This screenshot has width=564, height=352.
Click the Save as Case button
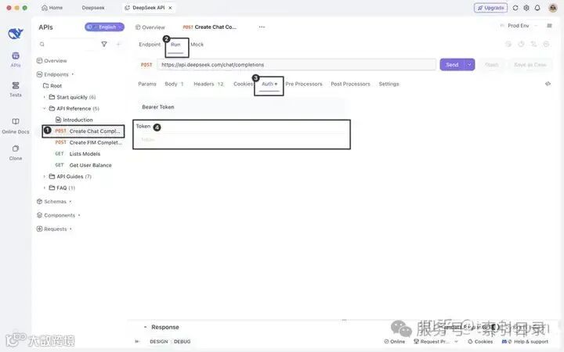530,65
